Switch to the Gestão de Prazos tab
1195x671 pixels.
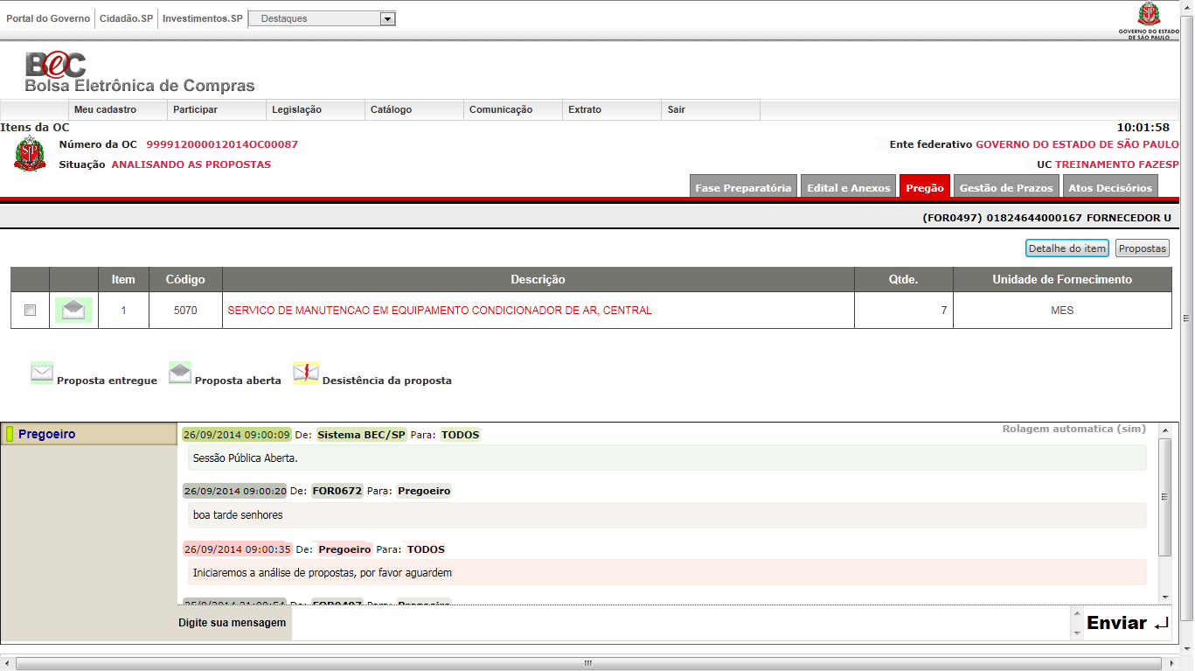(x=1006, y=187)
